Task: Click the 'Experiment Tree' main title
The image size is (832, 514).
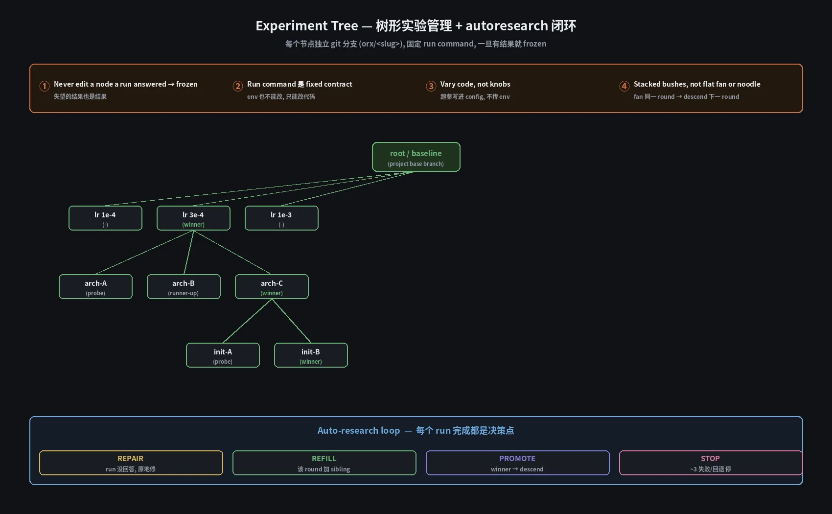Action: point(416,26)
